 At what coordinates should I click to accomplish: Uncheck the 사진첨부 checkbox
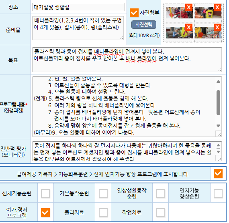click(134, 13)
